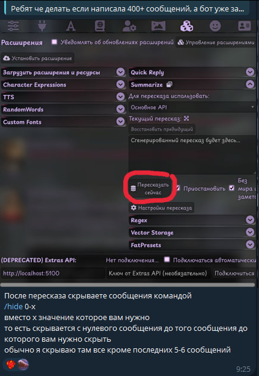Enable Подключаться автоматически checkbox
259x376 pixels.
pos(166,260)
